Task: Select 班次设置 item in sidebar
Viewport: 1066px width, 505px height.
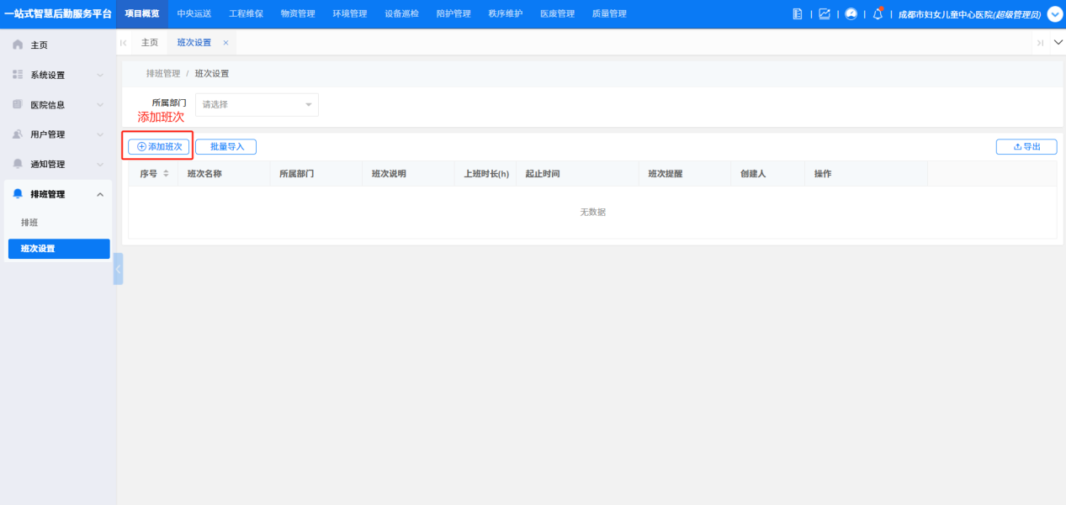Action: pyautogui.click(x=59, y=249)
